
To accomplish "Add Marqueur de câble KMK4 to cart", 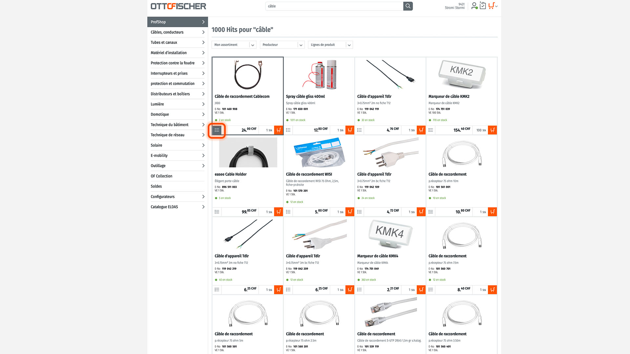I will coord(421,290).
